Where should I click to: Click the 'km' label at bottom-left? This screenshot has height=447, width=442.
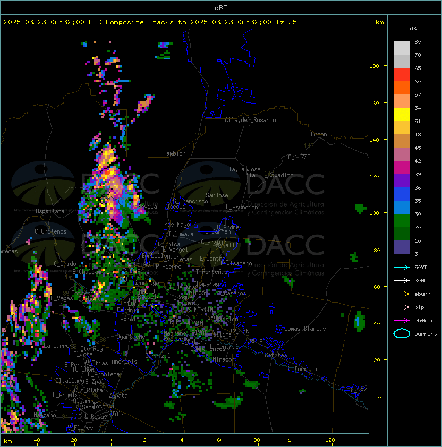[x=8, y=442]
